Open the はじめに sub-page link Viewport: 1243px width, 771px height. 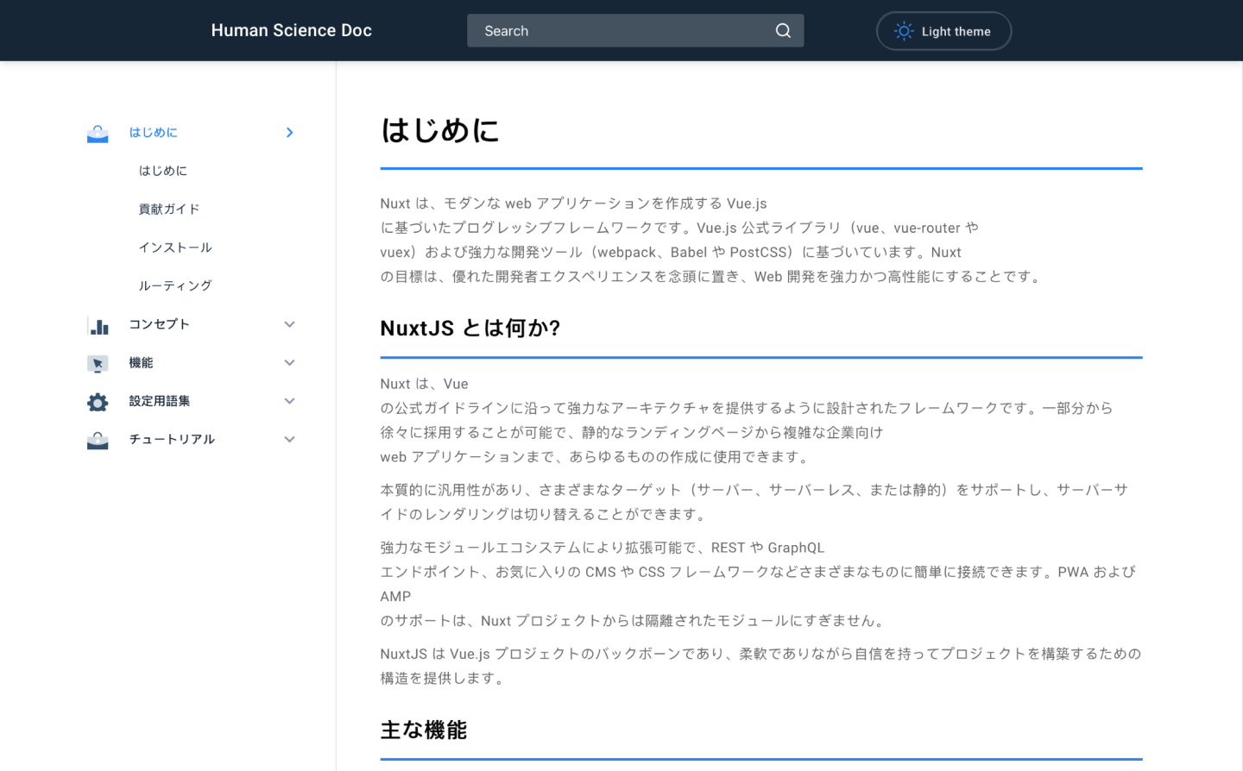[163, 171]
